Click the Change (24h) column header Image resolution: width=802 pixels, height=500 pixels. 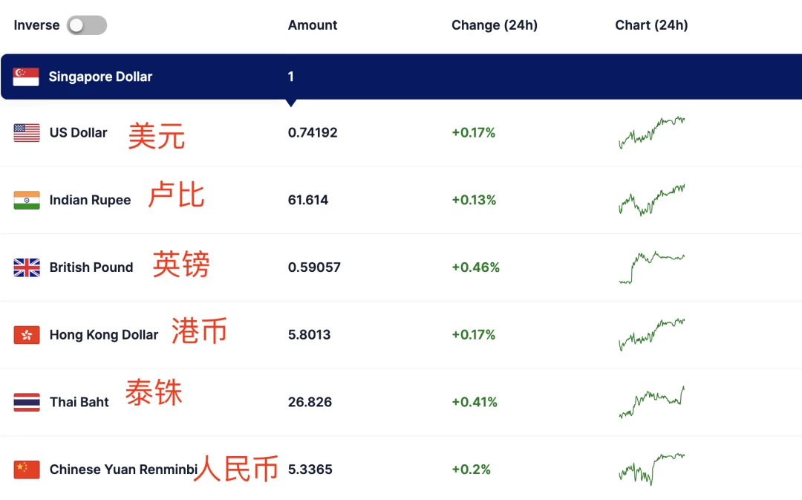[x=494, y=25]
